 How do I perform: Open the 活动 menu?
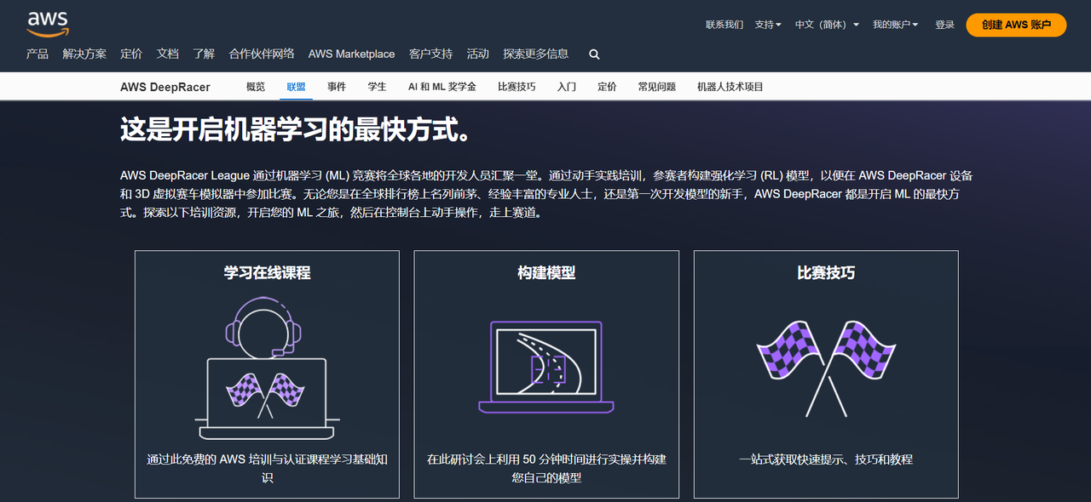[x=477, y=54]
